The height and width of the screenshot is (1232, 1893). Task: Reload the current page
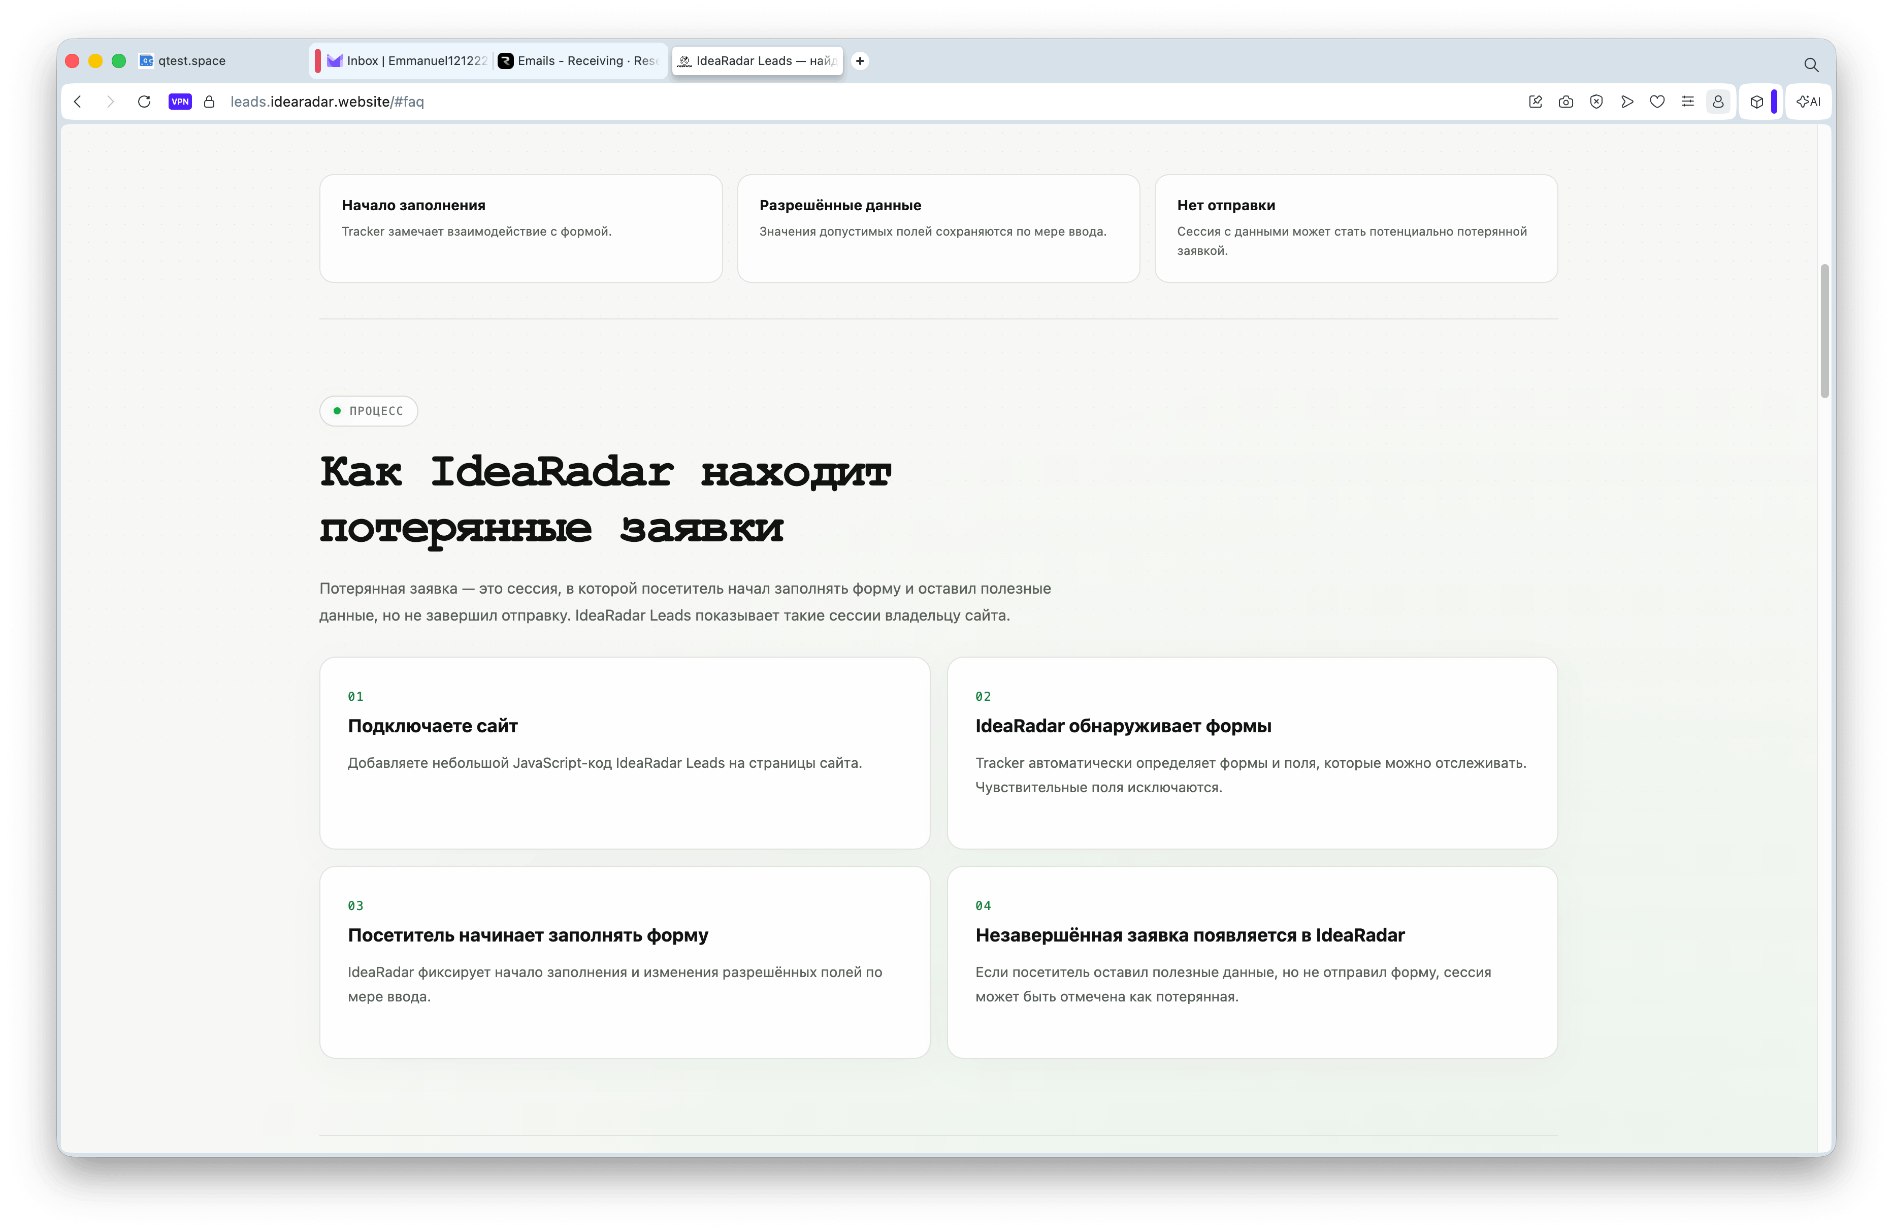coord(144,102)
